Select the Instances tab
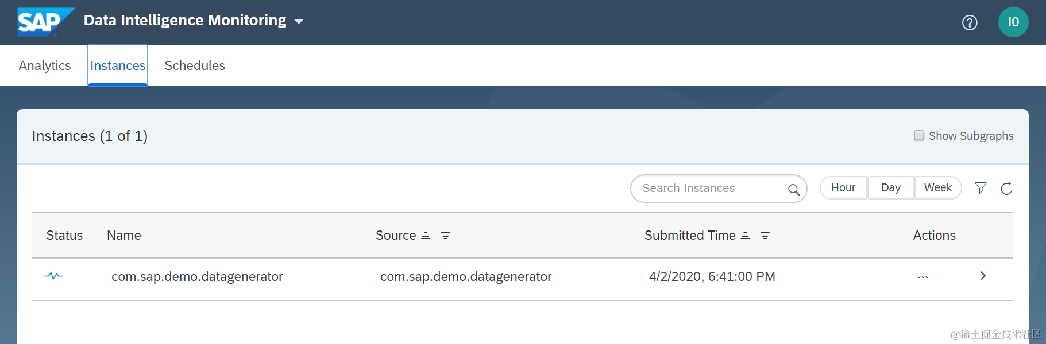Image resolution: width=1046 pixels, height=344 pixels. click(x=118, y=65)
